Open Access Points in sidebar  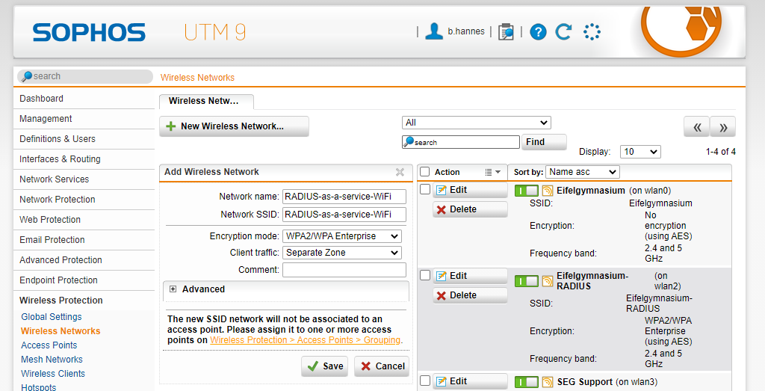tap(49, 345)
